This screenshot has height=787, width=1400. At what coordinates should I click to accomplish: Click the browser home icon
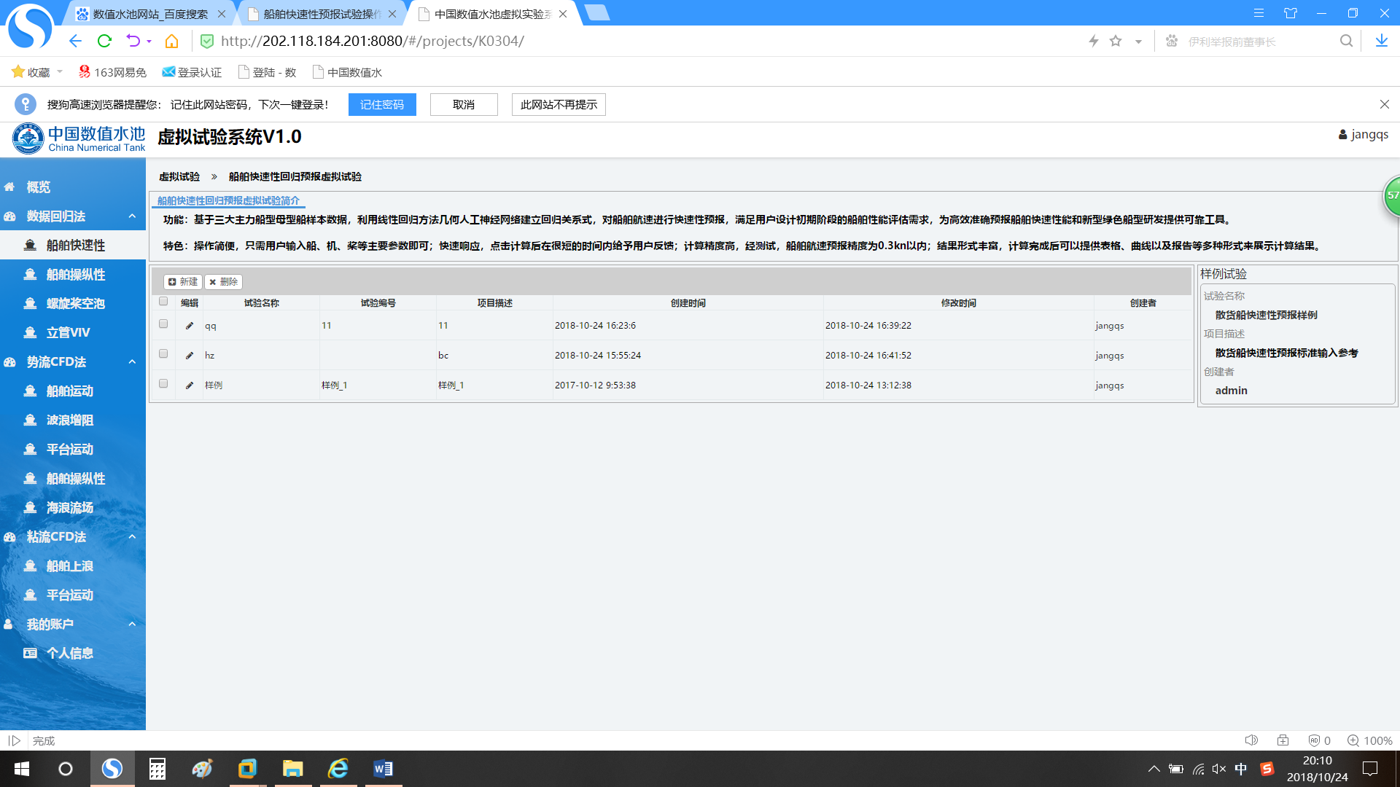171,41
